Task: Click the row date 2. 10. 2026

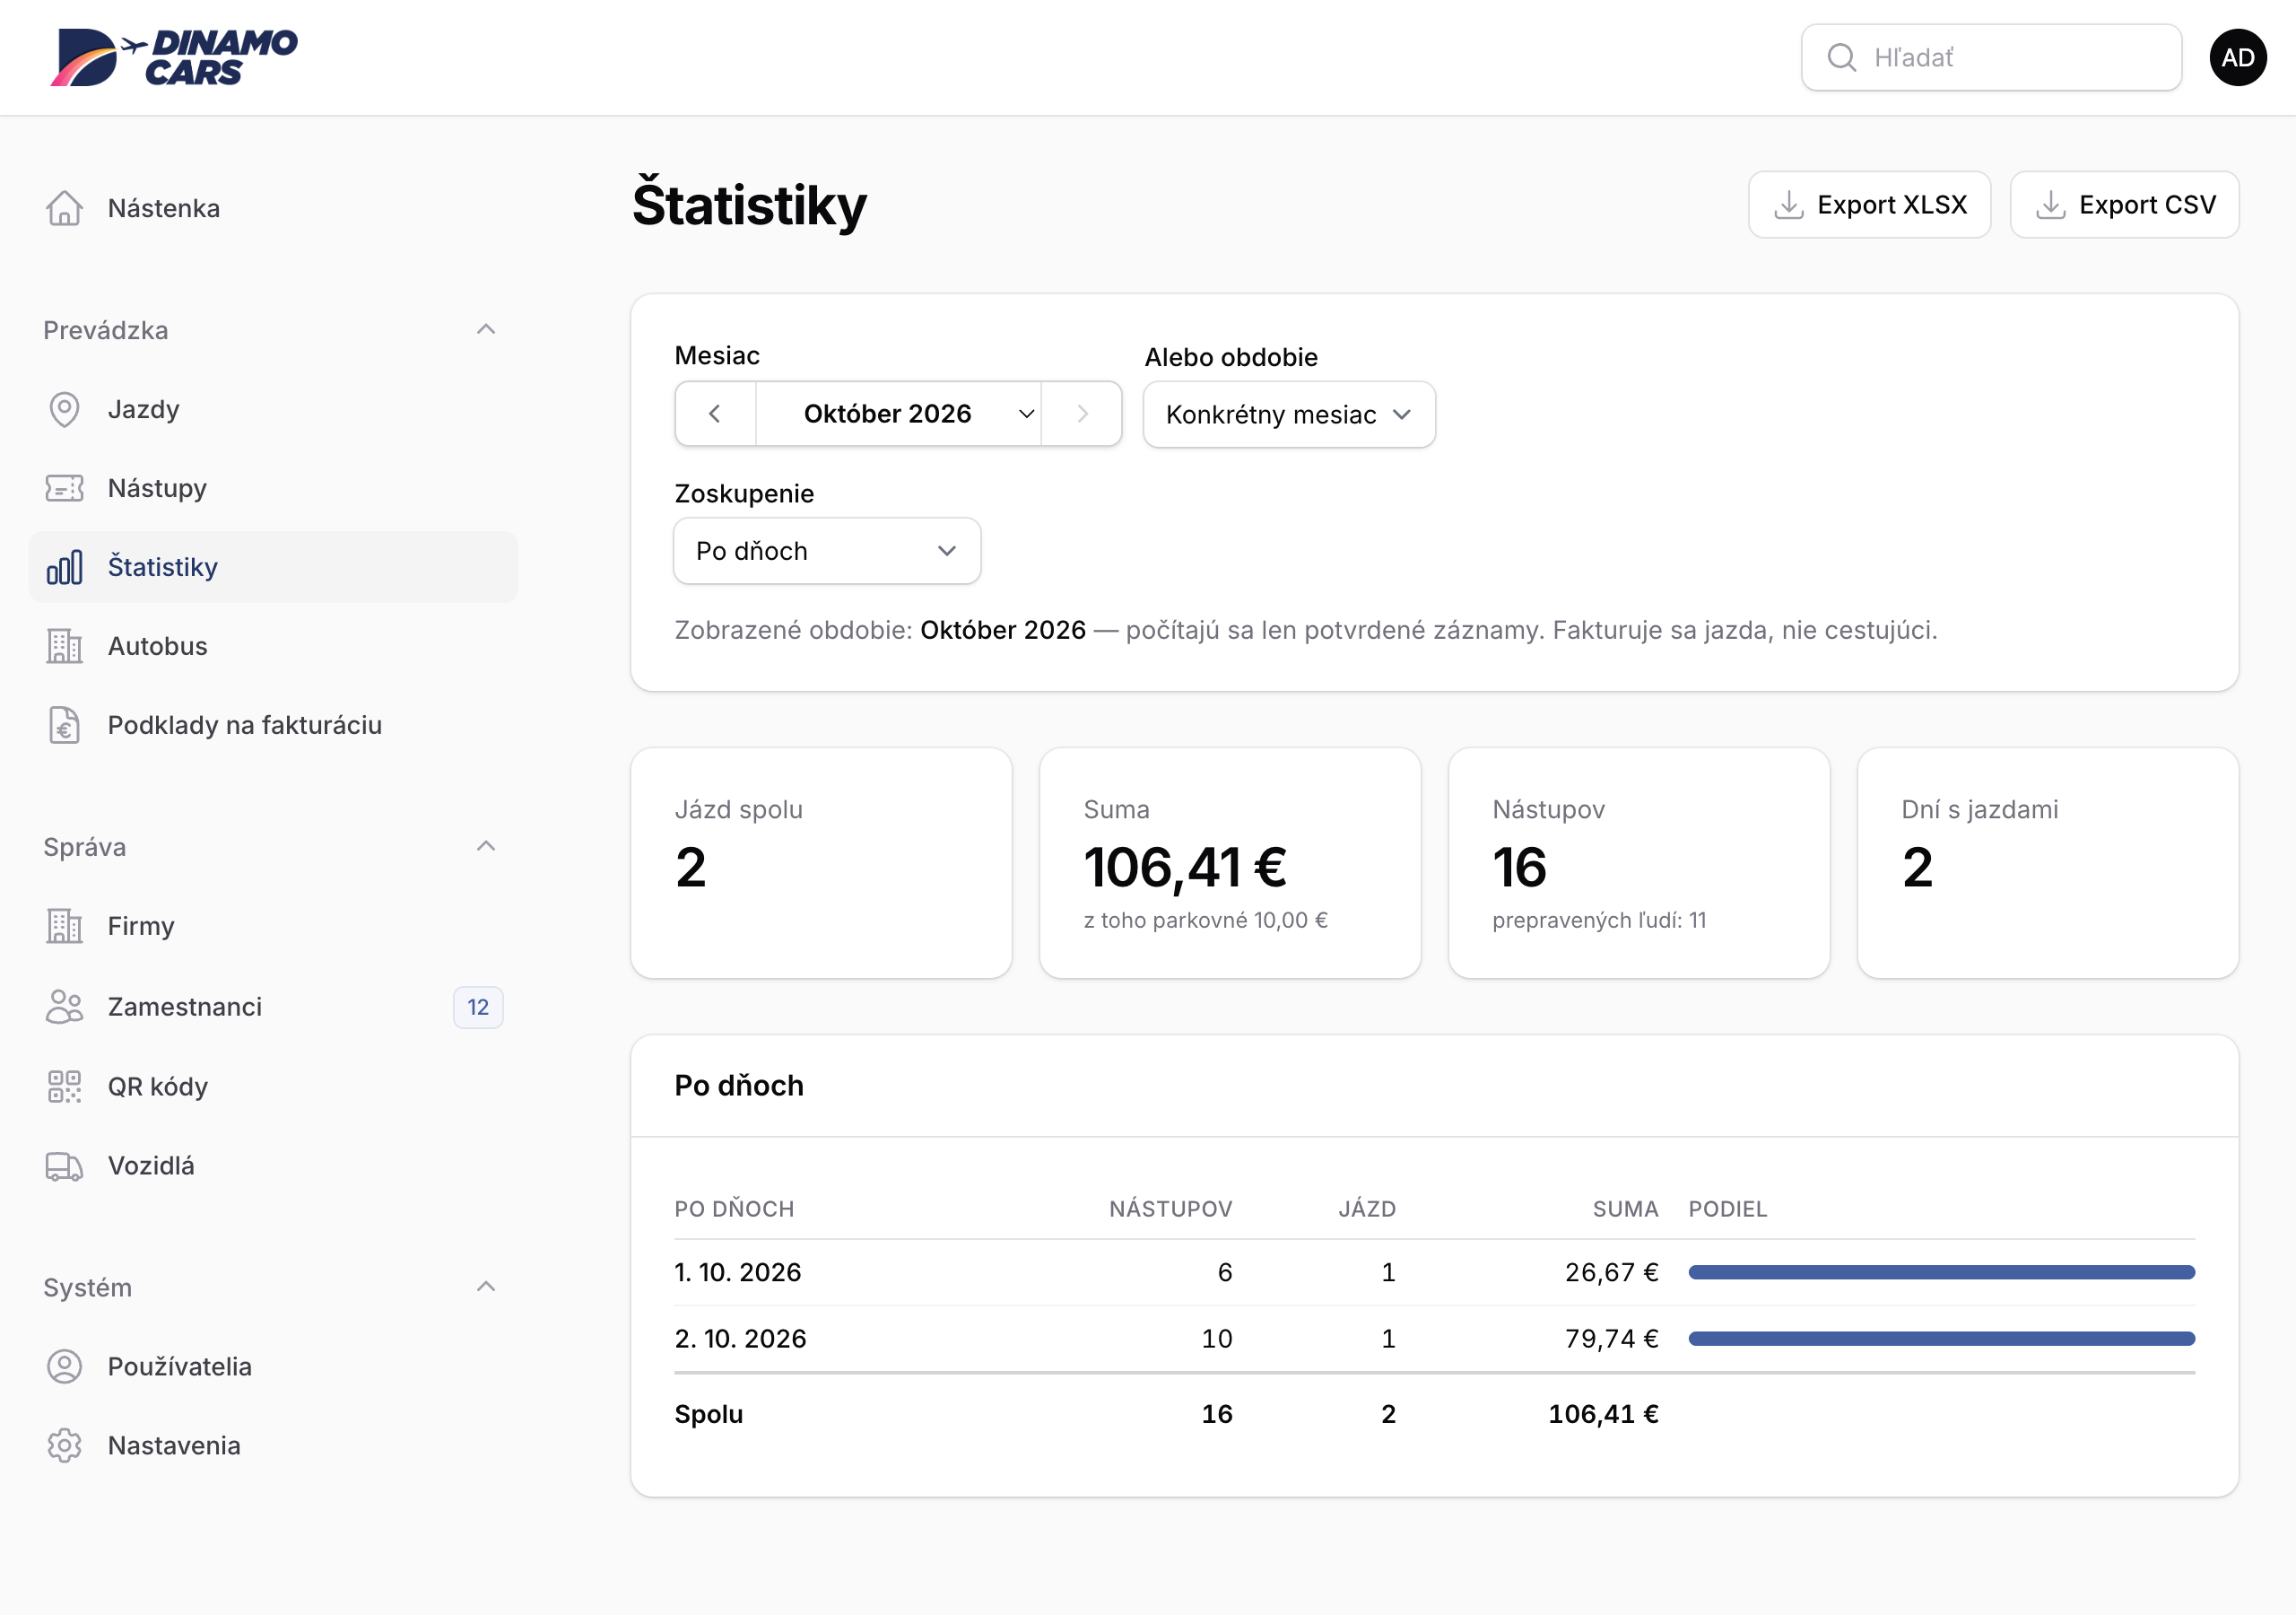Action: tap(740, 1339)
